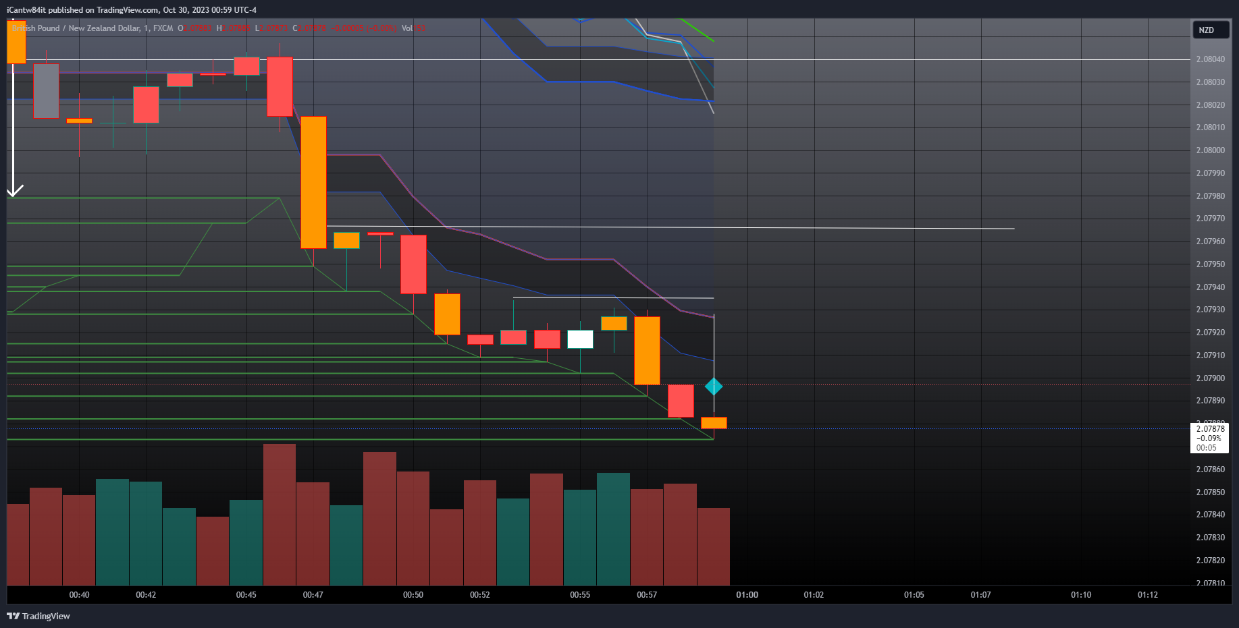Click price axis label 2.07920

[x=1210, y=333]
